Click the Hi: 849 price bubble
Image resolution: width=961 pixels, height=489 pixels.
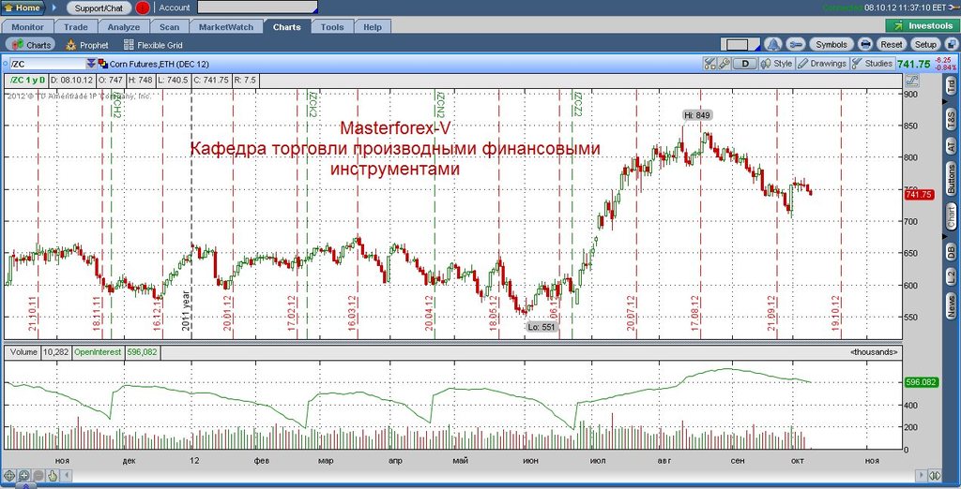click(x=697, y=115)
